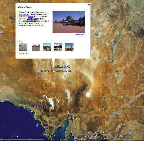Click the link beneath the photo thumbnails
Image resolution: width=144 pixels, height=141 pixels.
[24, 53]
